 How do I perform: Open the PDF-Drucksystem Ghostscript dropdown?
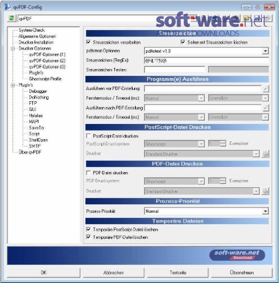click(x=201, y=181)
